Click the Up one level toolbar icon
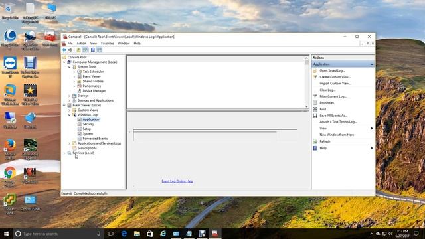The width and height of the screenshot is (425, 239). tap(78, 50)
